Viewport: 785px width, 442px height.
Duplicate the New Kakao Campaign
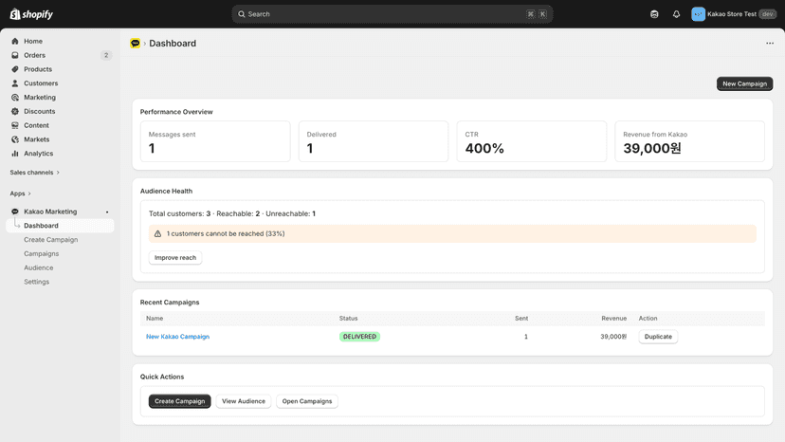coord(658,337)
